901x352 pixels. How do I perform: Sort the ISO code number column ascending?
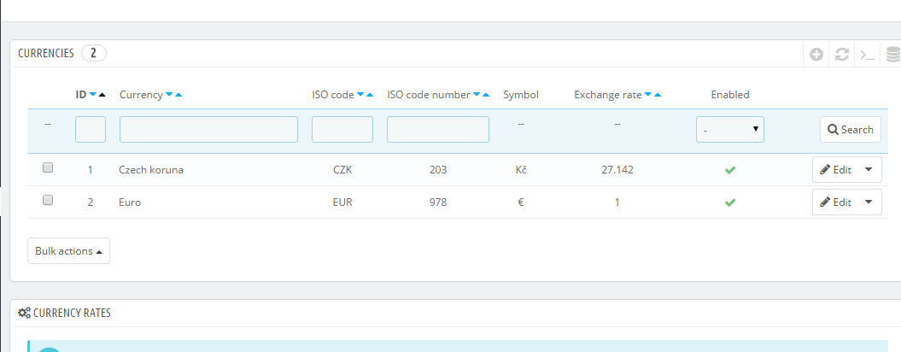pos(486,95)
